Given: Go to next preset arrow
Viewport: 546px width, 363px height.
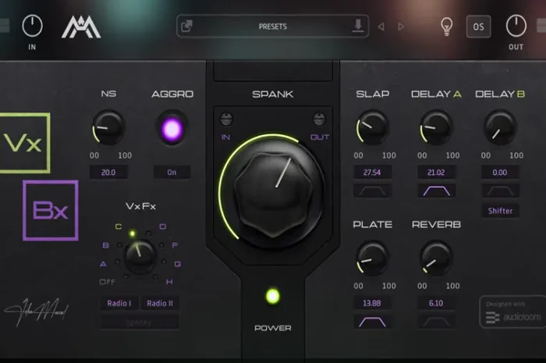Looking at the screenshot, I should tap(401, 27).
